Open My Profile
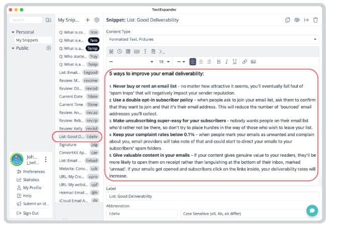 pos(29,188)
